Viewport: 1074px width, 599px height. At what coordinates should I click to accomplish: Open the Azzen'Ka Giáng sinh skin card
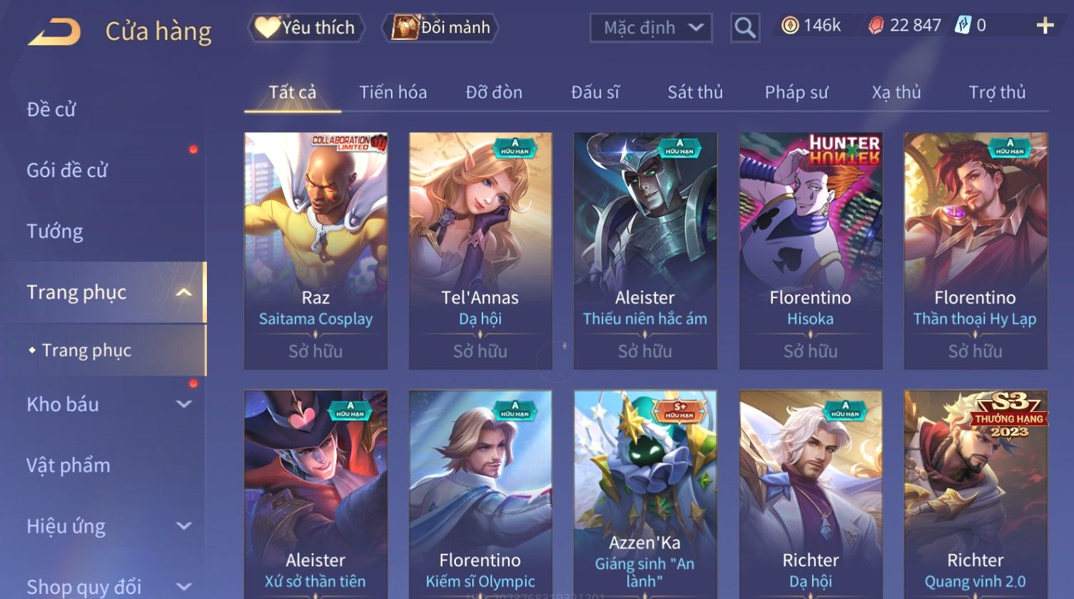(x=645, y=494)
